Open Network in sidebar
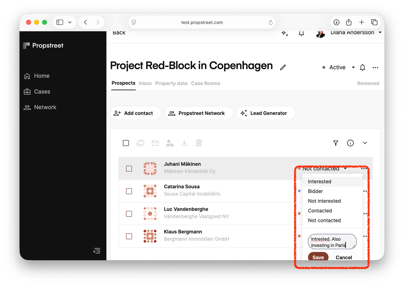Screen dimensions: 404x286 click(x=40, y=107)
